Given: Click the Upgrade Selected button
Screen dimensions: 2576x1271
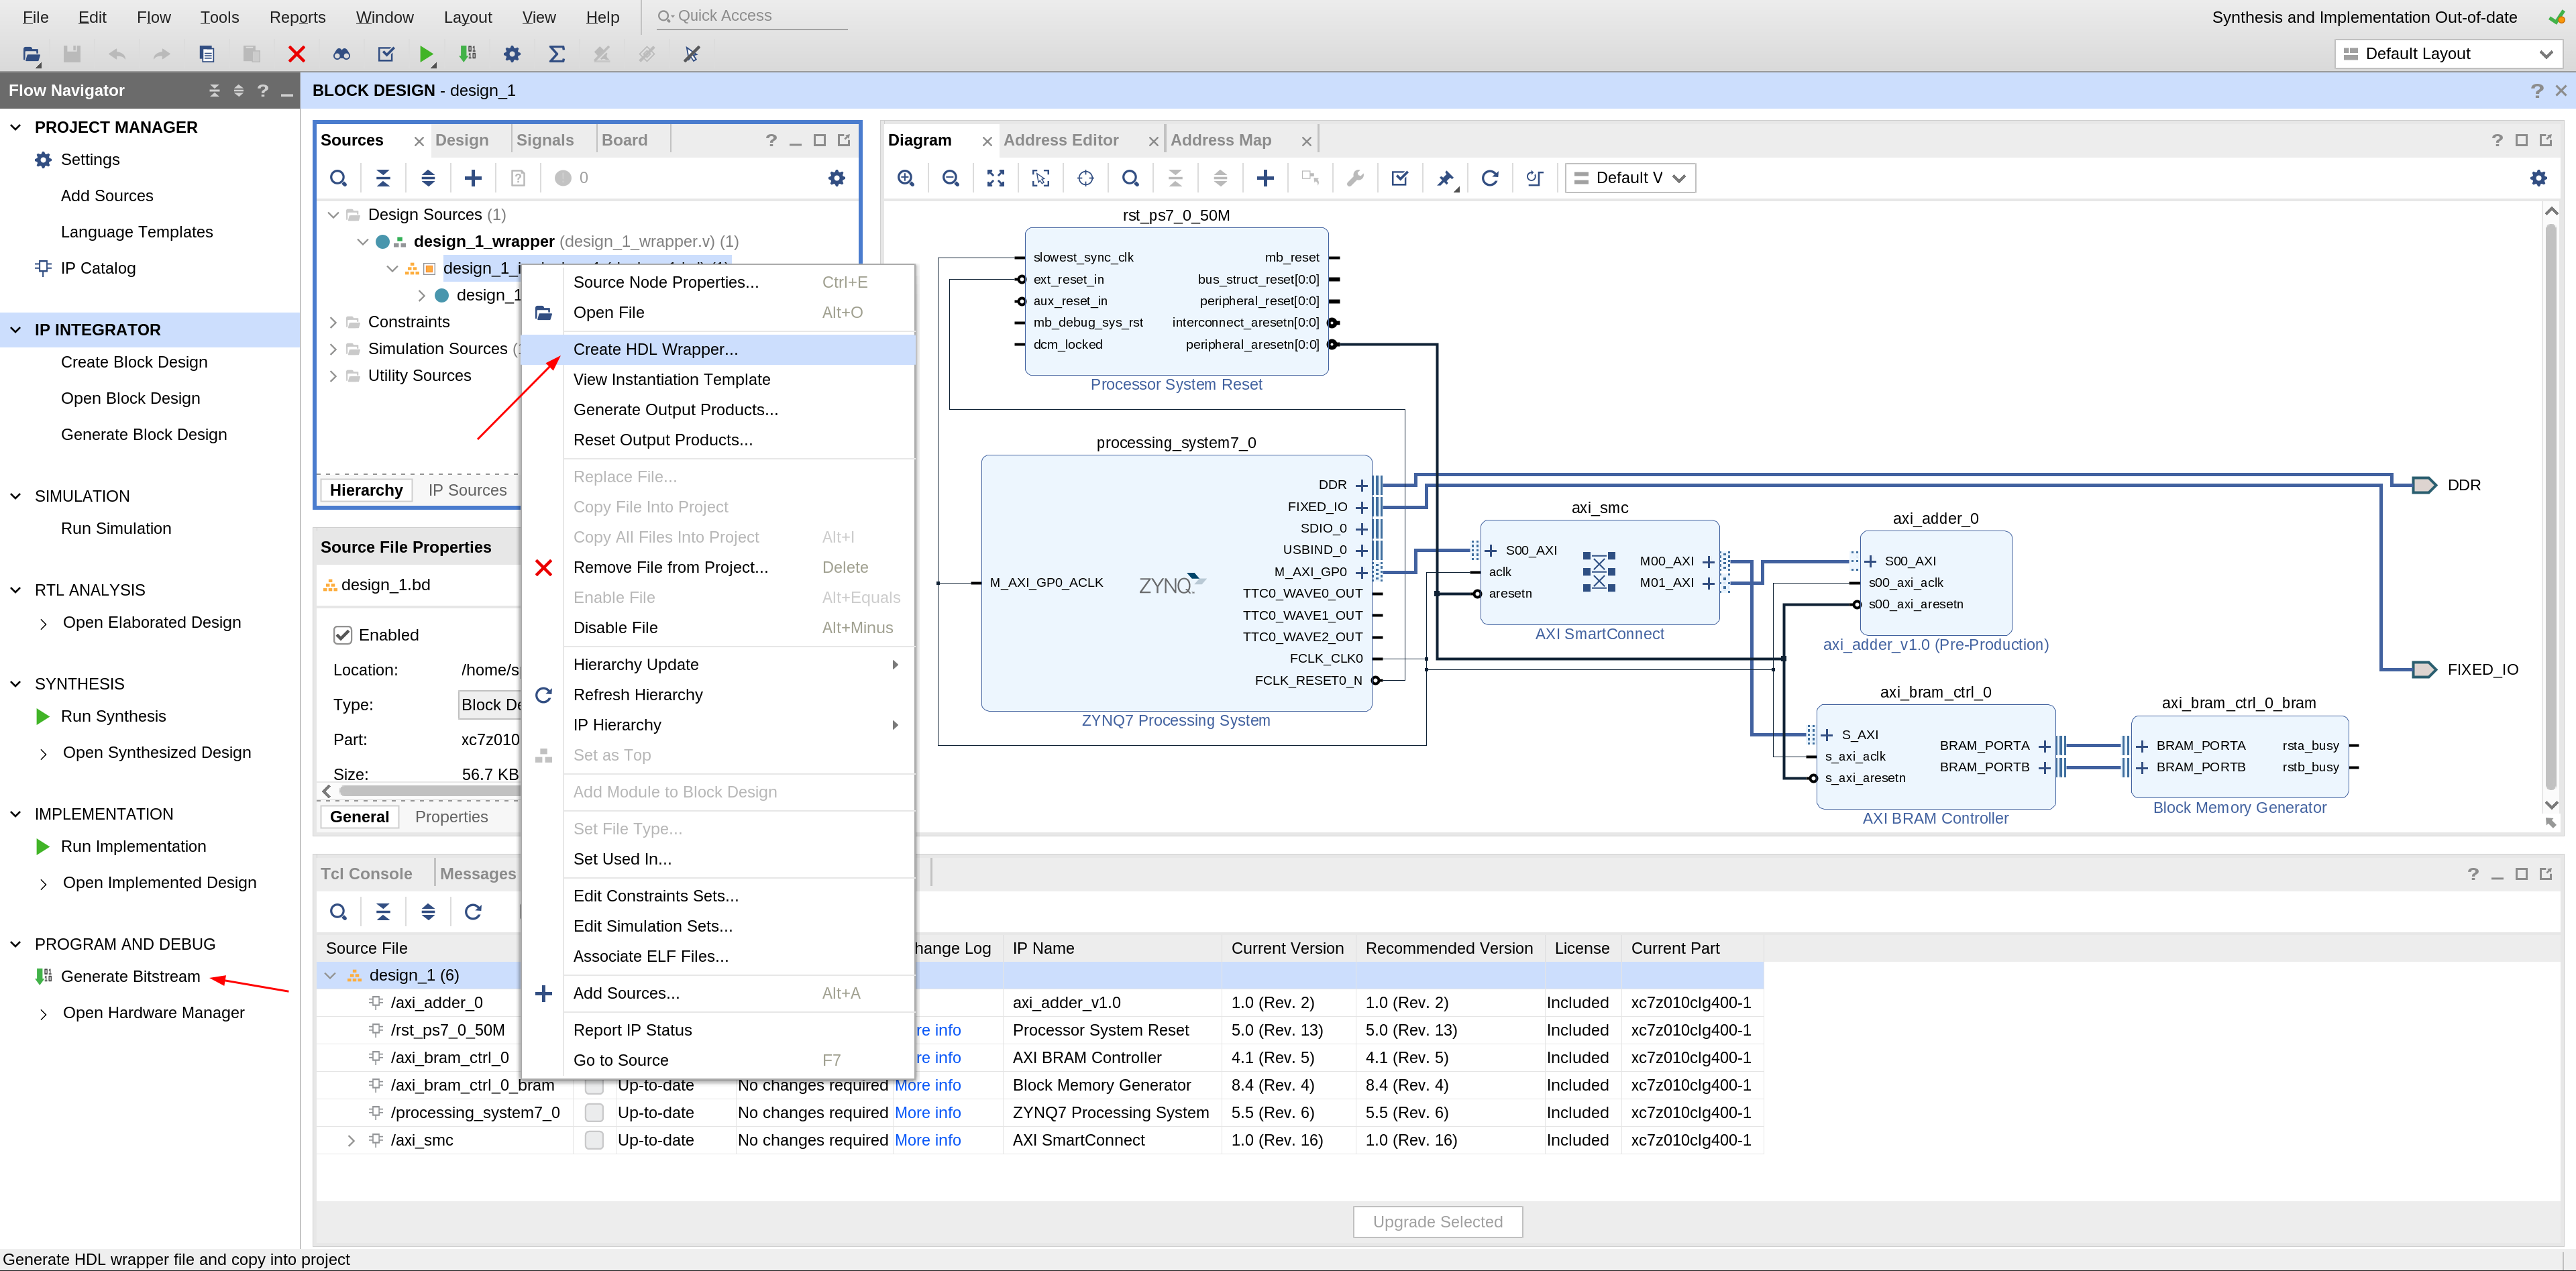Looking at the screenshot, I should (1437, 1221).
